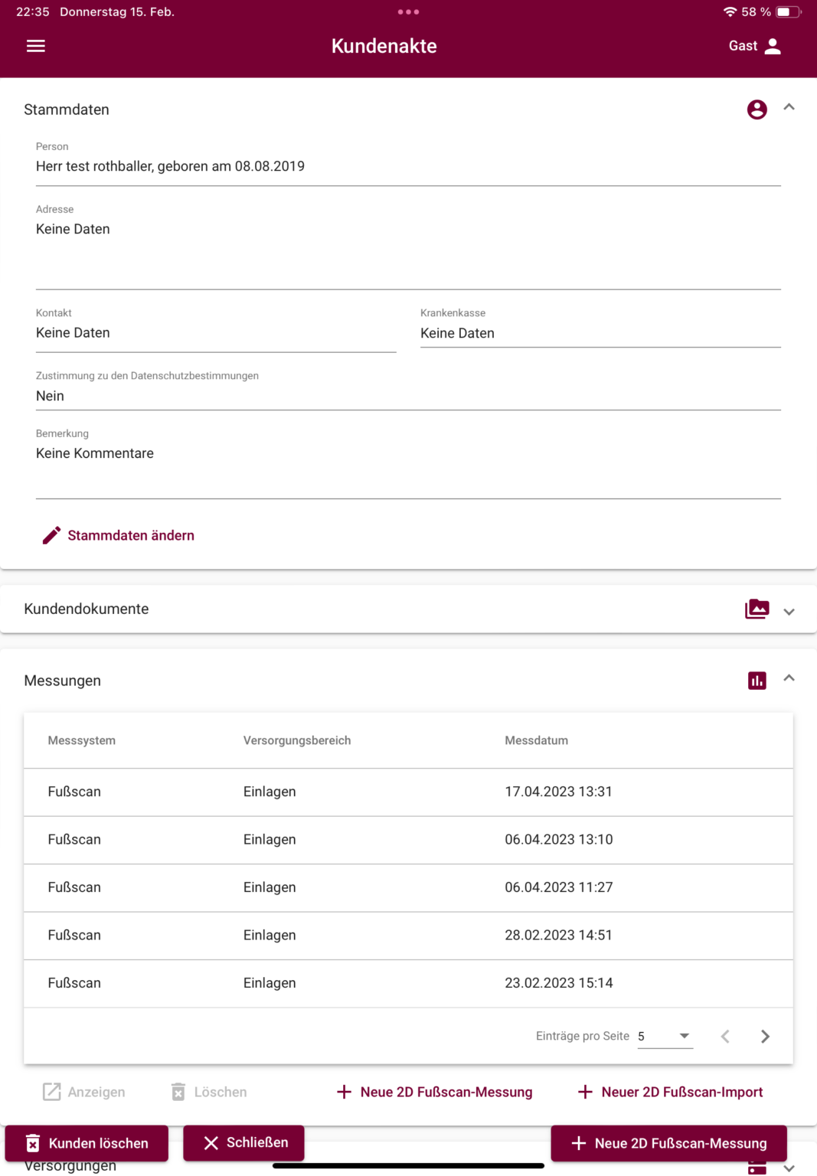This screenshot has height=1176, width=817.
Task: Click the Anzeigen external-view icon
Action: [51, 1091]
